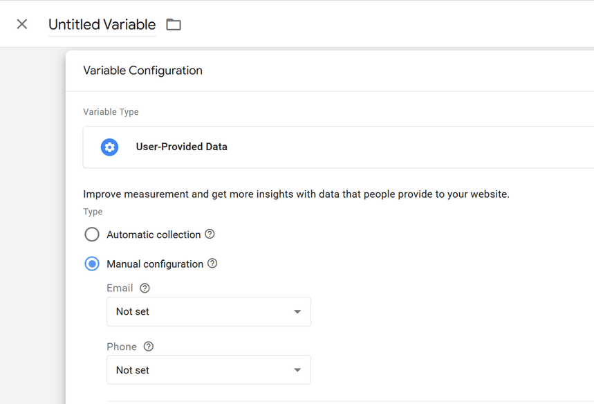
Task: Select the Automatic collection radio button
Action: [92, 235]
